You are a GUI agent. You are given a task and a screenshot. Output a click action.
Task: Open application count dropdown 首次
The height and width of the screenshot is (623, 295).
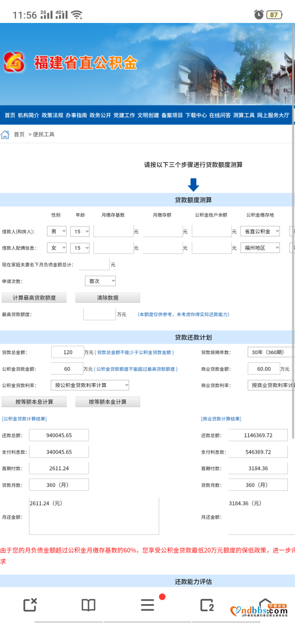100,281
